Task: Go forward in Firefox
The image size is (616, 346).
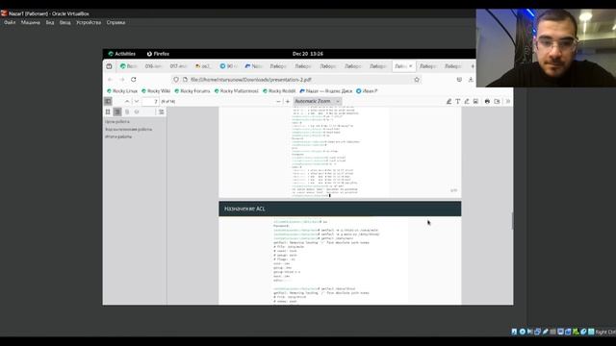Action: pyautogui.click(x=122, y=79)
